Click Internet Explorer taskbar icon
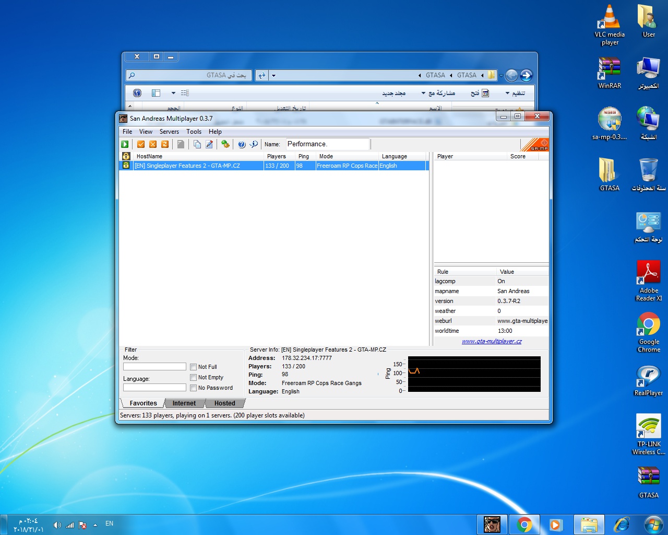 point(622,525)
